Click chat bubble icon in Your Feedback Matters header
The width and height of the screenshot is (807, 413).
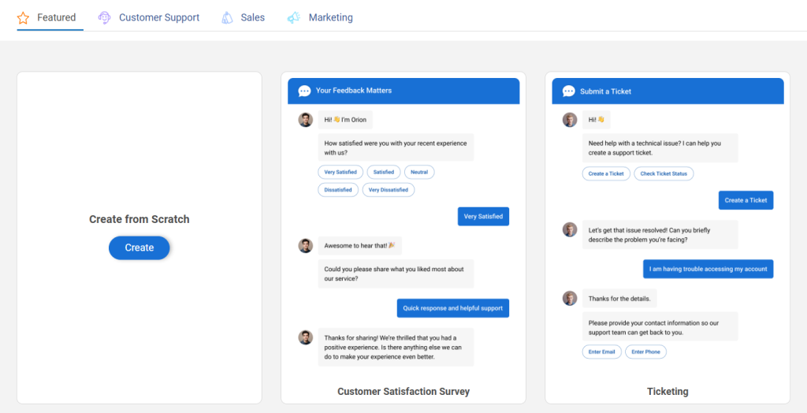(x=304, y=91)
